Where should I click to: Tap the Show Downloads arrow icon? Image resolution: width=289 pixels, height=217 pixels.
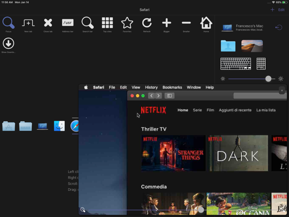pyautogui.click(x=8, y=44)
